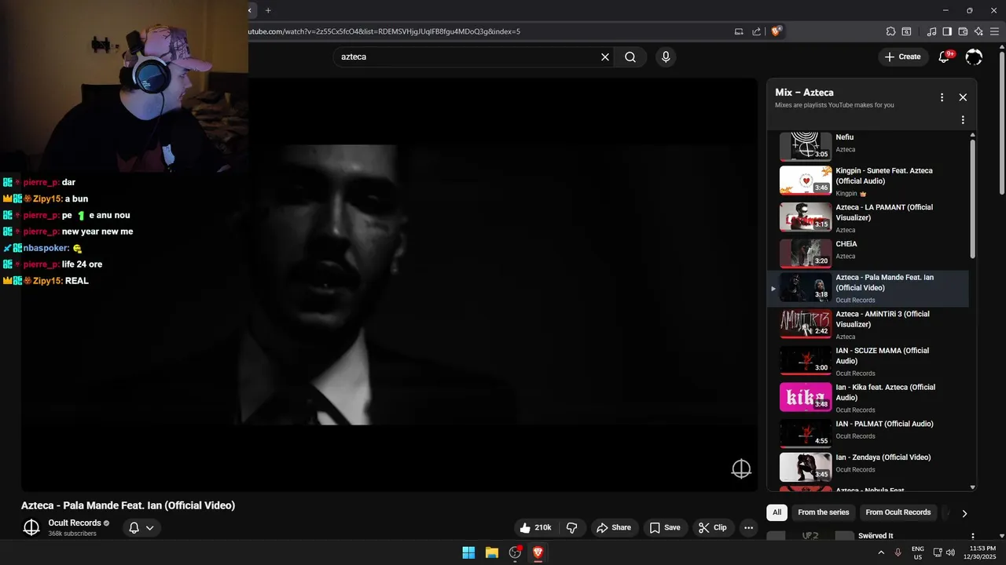The width and height of the screenshot is (1006, 565).
Task: Play Ian - Kika feat. Azteca
Action: (868, 398)
